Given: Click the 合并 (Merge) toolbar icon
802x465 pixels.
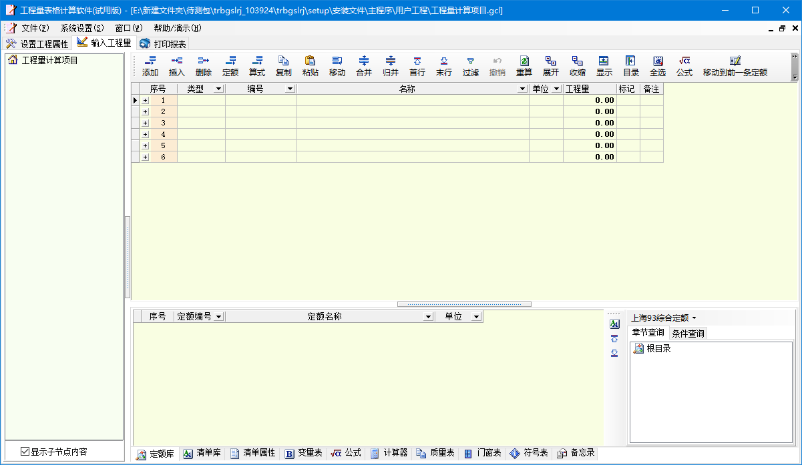Looking at the screenshot, I should [x=364, y=66].
